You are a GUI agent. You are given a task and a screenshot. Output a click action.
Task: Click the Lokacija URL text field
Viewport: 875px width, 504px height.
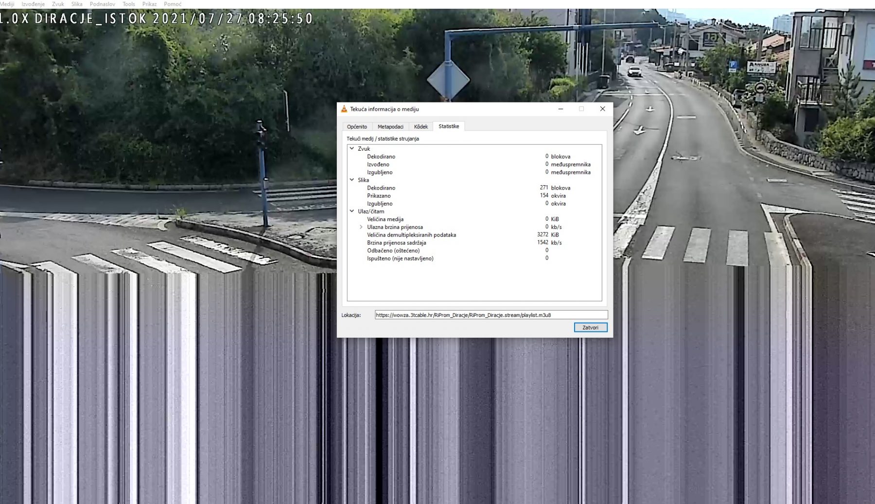pyautogui.click(x=491, y=315)
